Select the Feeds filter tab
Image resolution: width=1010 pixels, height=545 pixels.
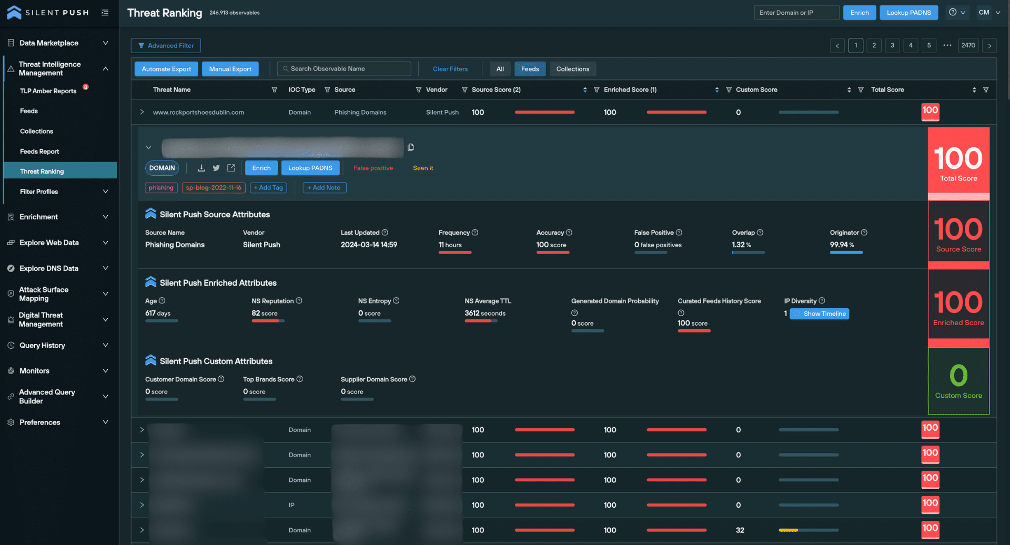[530, 69]
